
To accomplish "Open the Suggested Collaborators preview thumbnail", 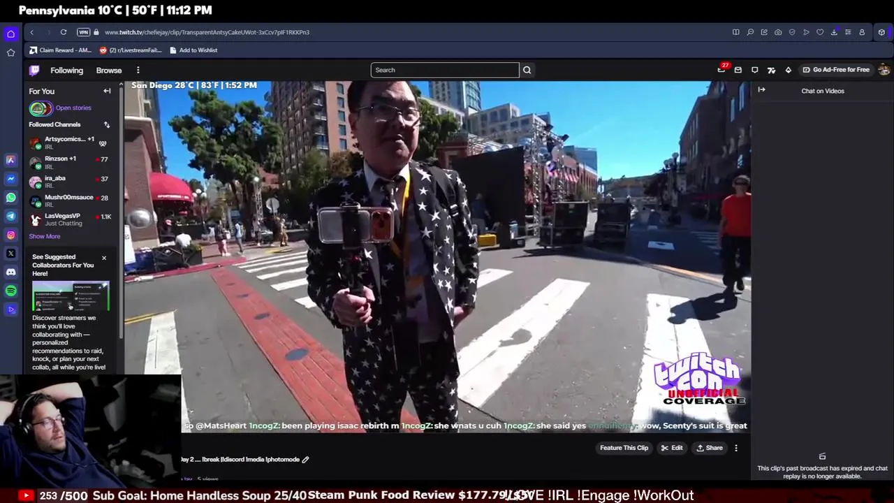I will click(x=71, y=296).
